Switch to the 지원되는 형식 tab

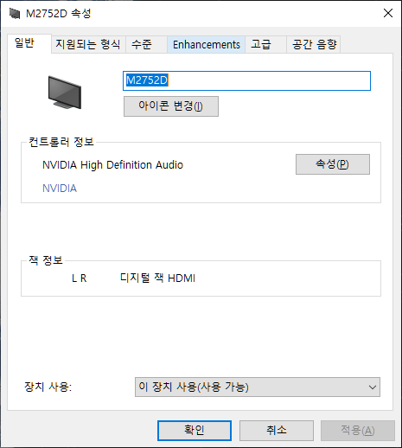pyautogui.click(x=88, y=44)
